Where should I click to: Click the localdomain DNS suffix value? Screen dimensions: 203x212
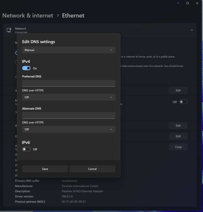click(x=70, y=181)
